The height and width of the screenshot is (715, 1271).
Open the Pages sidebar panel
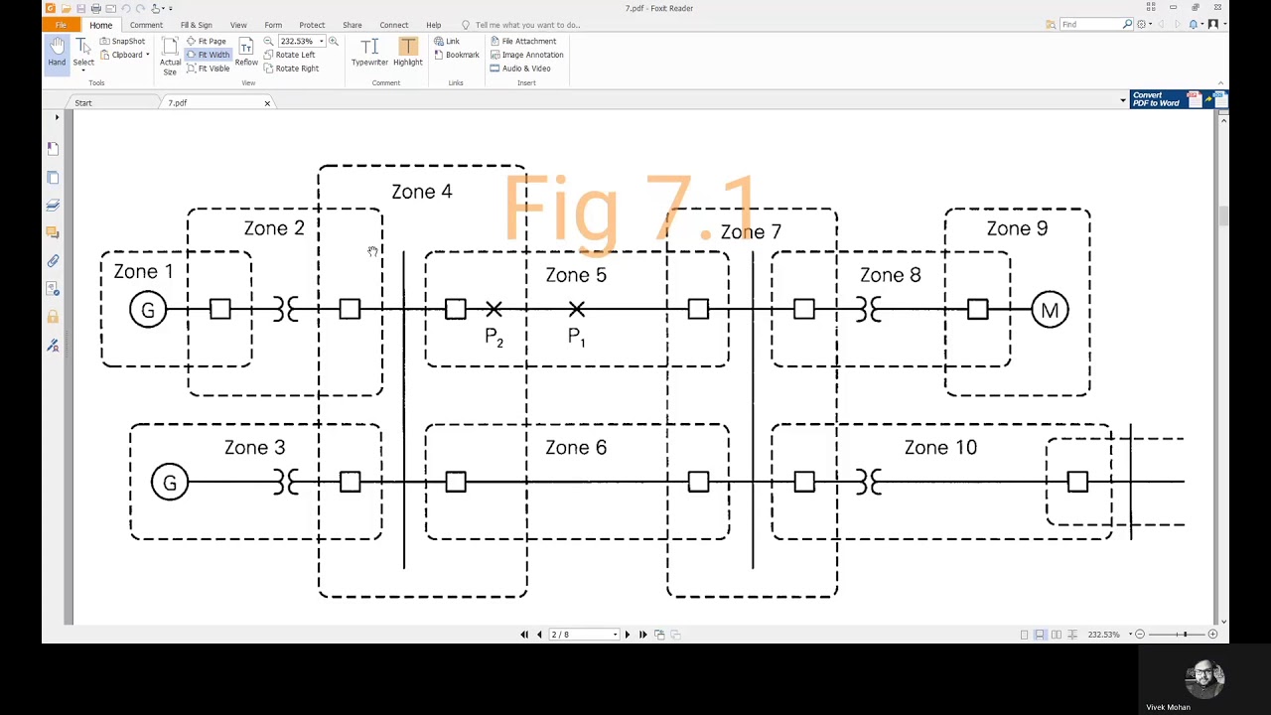click(x=53, y=177)
